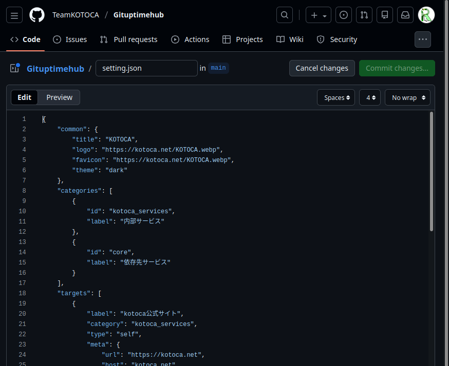Open pull requests icon in header
This screenshot has width=449, height=366.
click(x=364, y=15)
